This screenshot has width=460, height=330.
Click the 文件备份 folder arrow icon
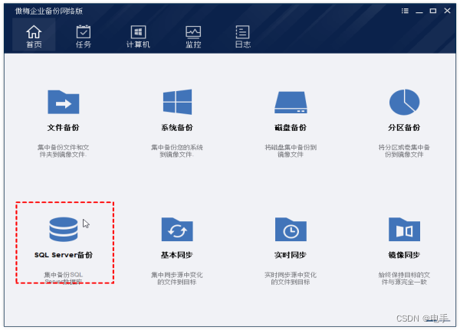[x=64, y=102]
